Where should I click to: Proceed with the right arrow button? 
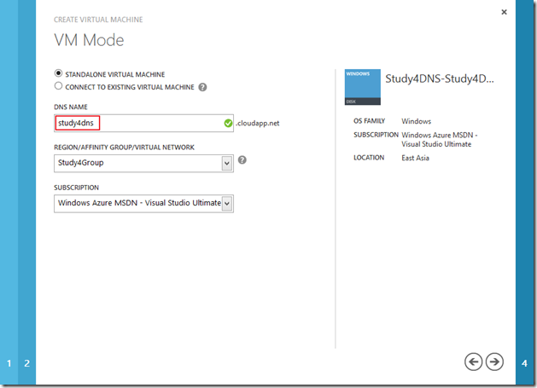[x=494, y=362]
